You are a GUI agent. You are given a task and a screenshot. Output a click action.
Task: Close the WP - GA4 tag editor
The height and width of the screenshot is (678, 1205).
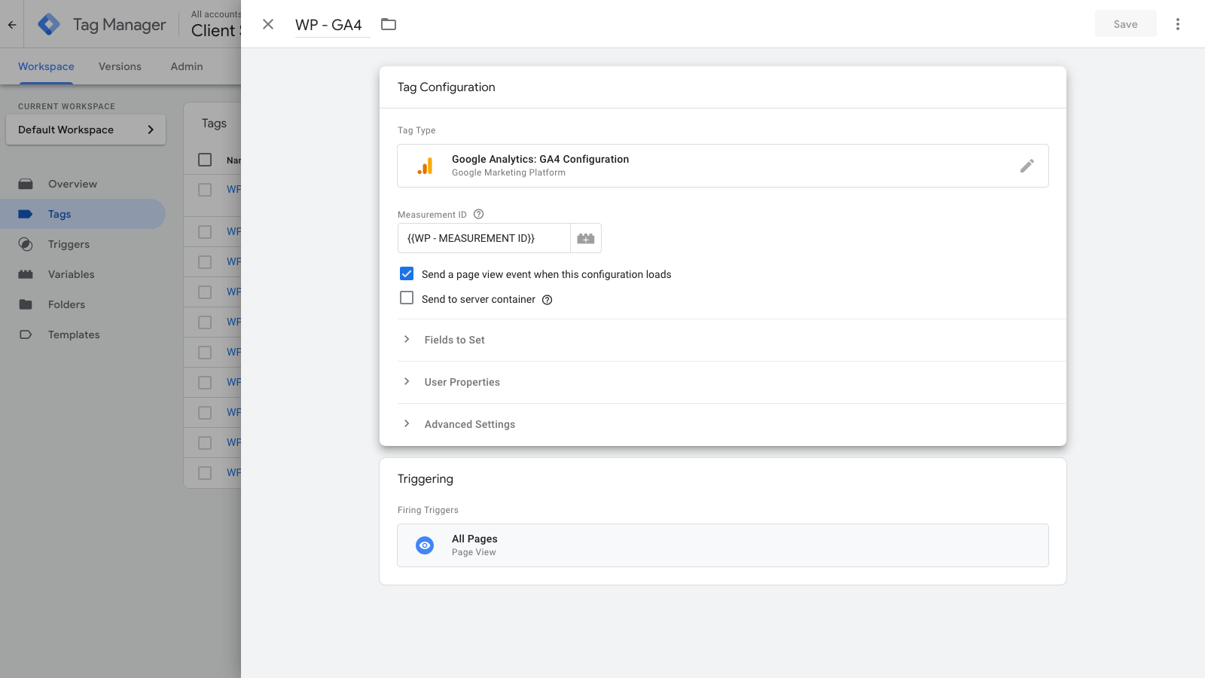pyautogui.click(x=268, y=24)
